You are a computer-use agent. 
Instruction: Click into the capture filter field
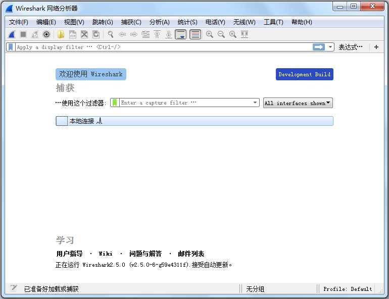185,103
